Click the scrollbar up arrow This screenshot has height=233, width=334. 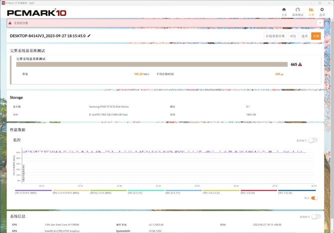tap(332, 19)
